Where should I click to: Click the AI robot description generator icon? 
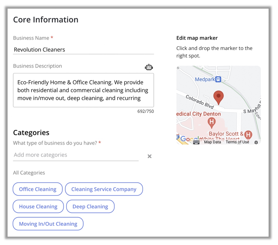click(x=149, y=67)
